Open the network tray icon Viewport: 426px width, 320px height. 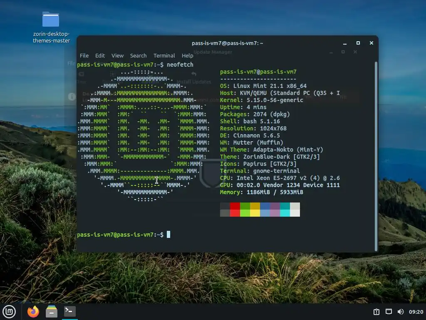coord(389,312)
